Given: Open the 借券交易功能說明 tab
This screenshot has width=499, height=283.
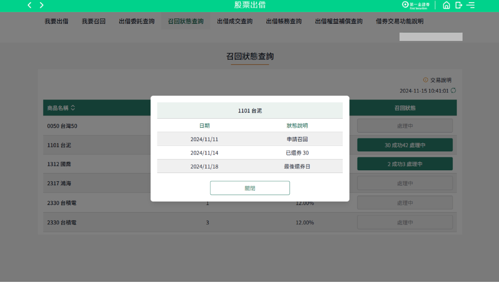Looking at the screenshot, I should click(400, 22).
